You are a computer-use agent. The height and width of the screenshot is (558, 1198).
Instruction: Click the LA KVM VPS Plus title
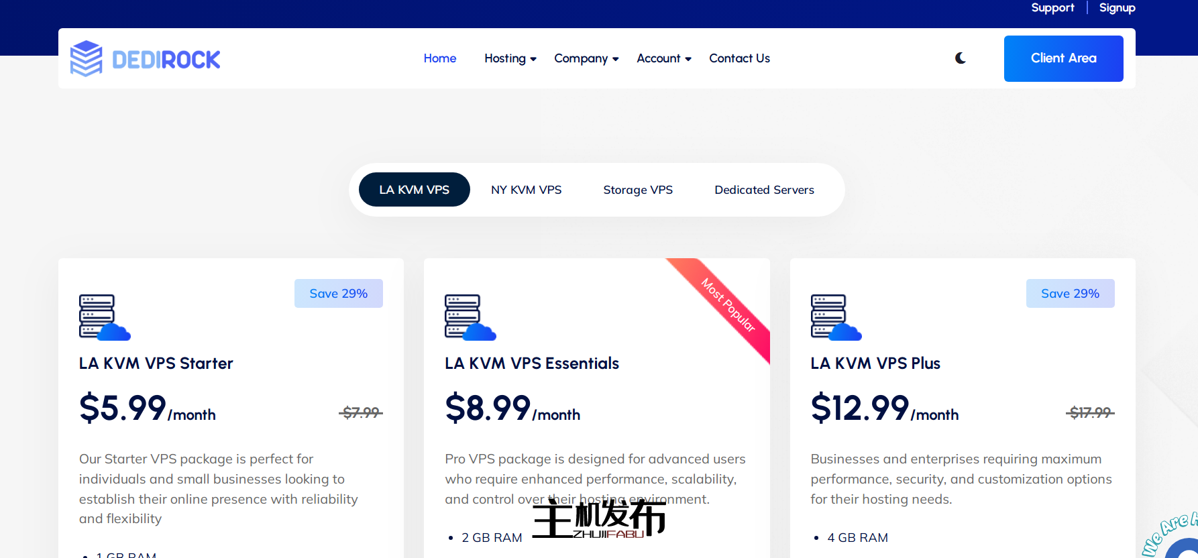[x=875, y=364]
